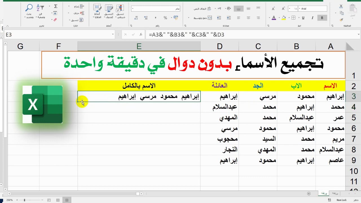The image size is (361, 203).
Task: Apply the percent style icon
Action: pos(165,18)
